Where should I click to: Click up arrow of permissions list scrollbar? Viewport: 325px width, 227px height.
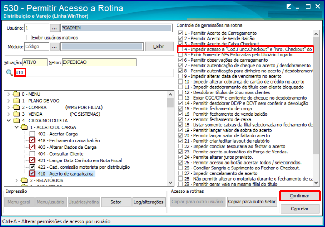tap(316, 34)
